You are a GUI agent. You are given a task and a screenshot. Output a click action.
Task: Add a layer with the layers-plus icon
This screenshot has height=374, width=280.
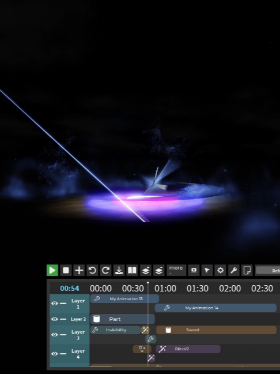pos(146,270)
